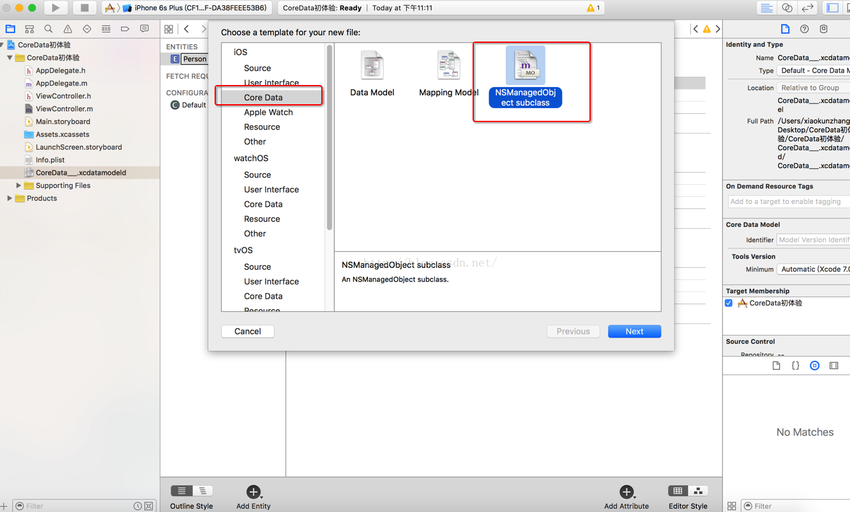The width and height of the screenshot is (850, 512).
Task: Uncheck CoreData初体验 target membership
Action: [x=729, y=303]
